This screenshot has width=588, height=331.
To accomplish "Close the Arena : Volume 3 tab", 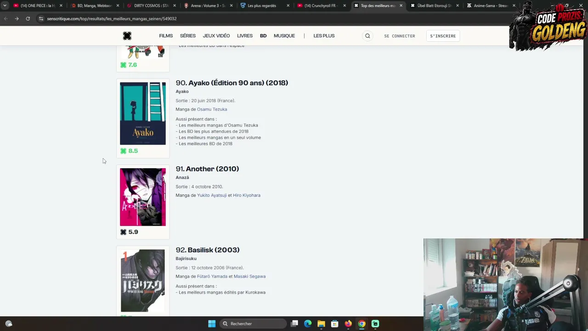I will (x=231, y=6).
